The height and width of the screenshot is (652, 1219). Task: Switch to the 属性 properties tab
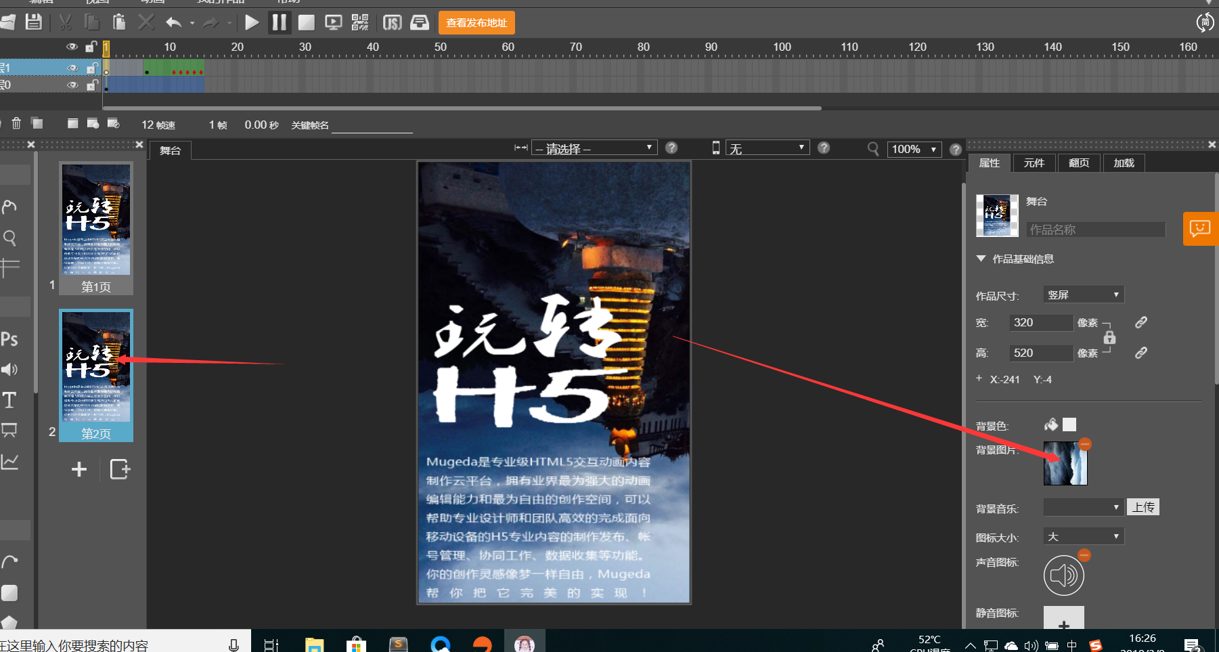[x=989, y=163]
